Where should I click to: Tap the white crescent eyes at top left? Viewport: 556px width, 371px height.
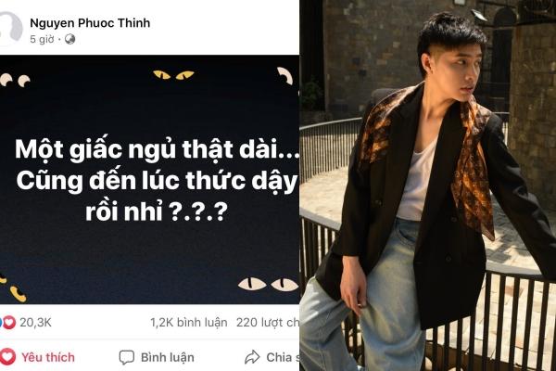(15, 81)
